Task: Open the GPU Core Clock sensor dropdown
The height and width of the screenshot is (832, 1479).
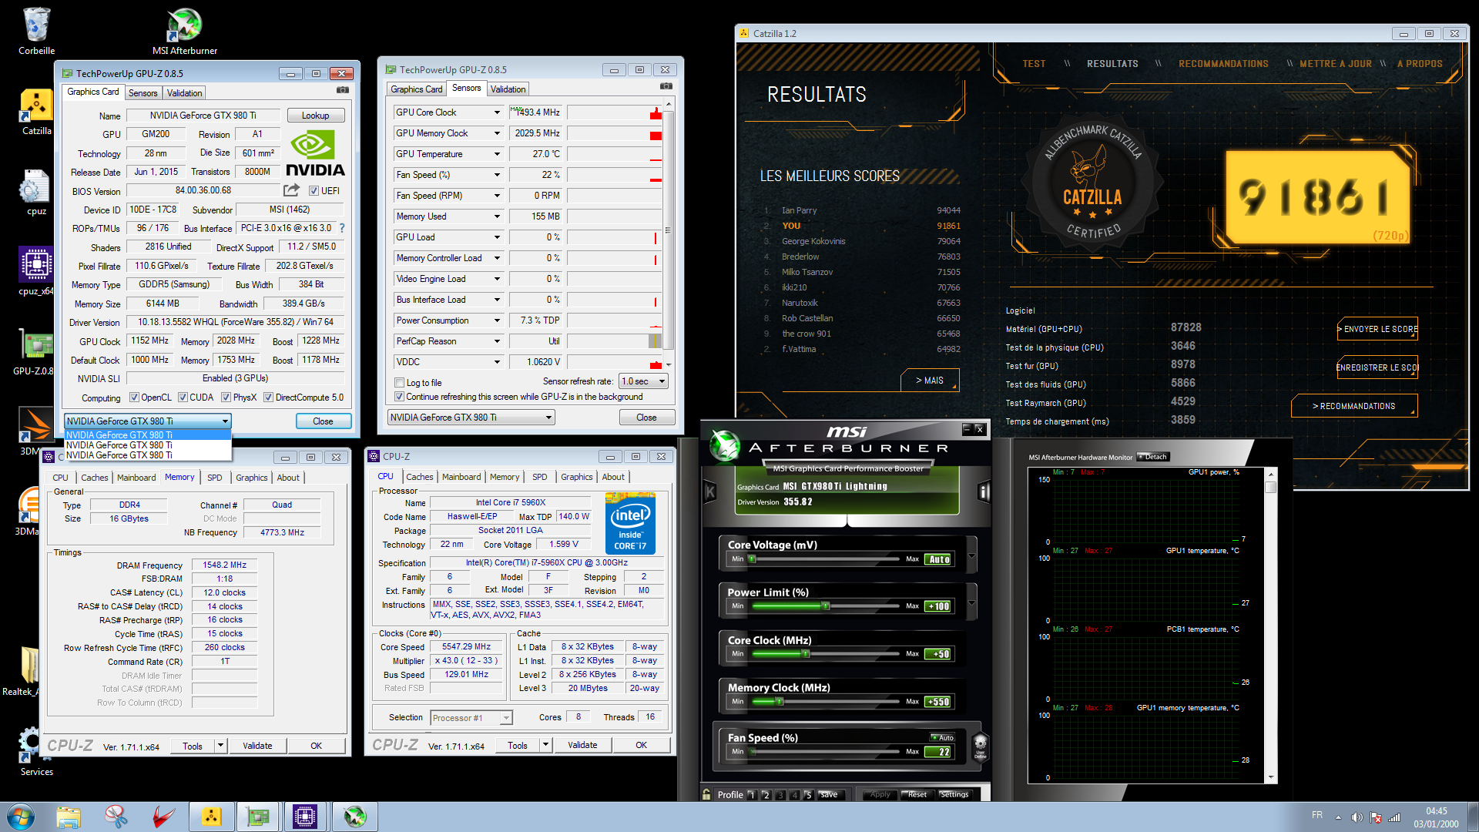Action: click(x=497, y=112)
